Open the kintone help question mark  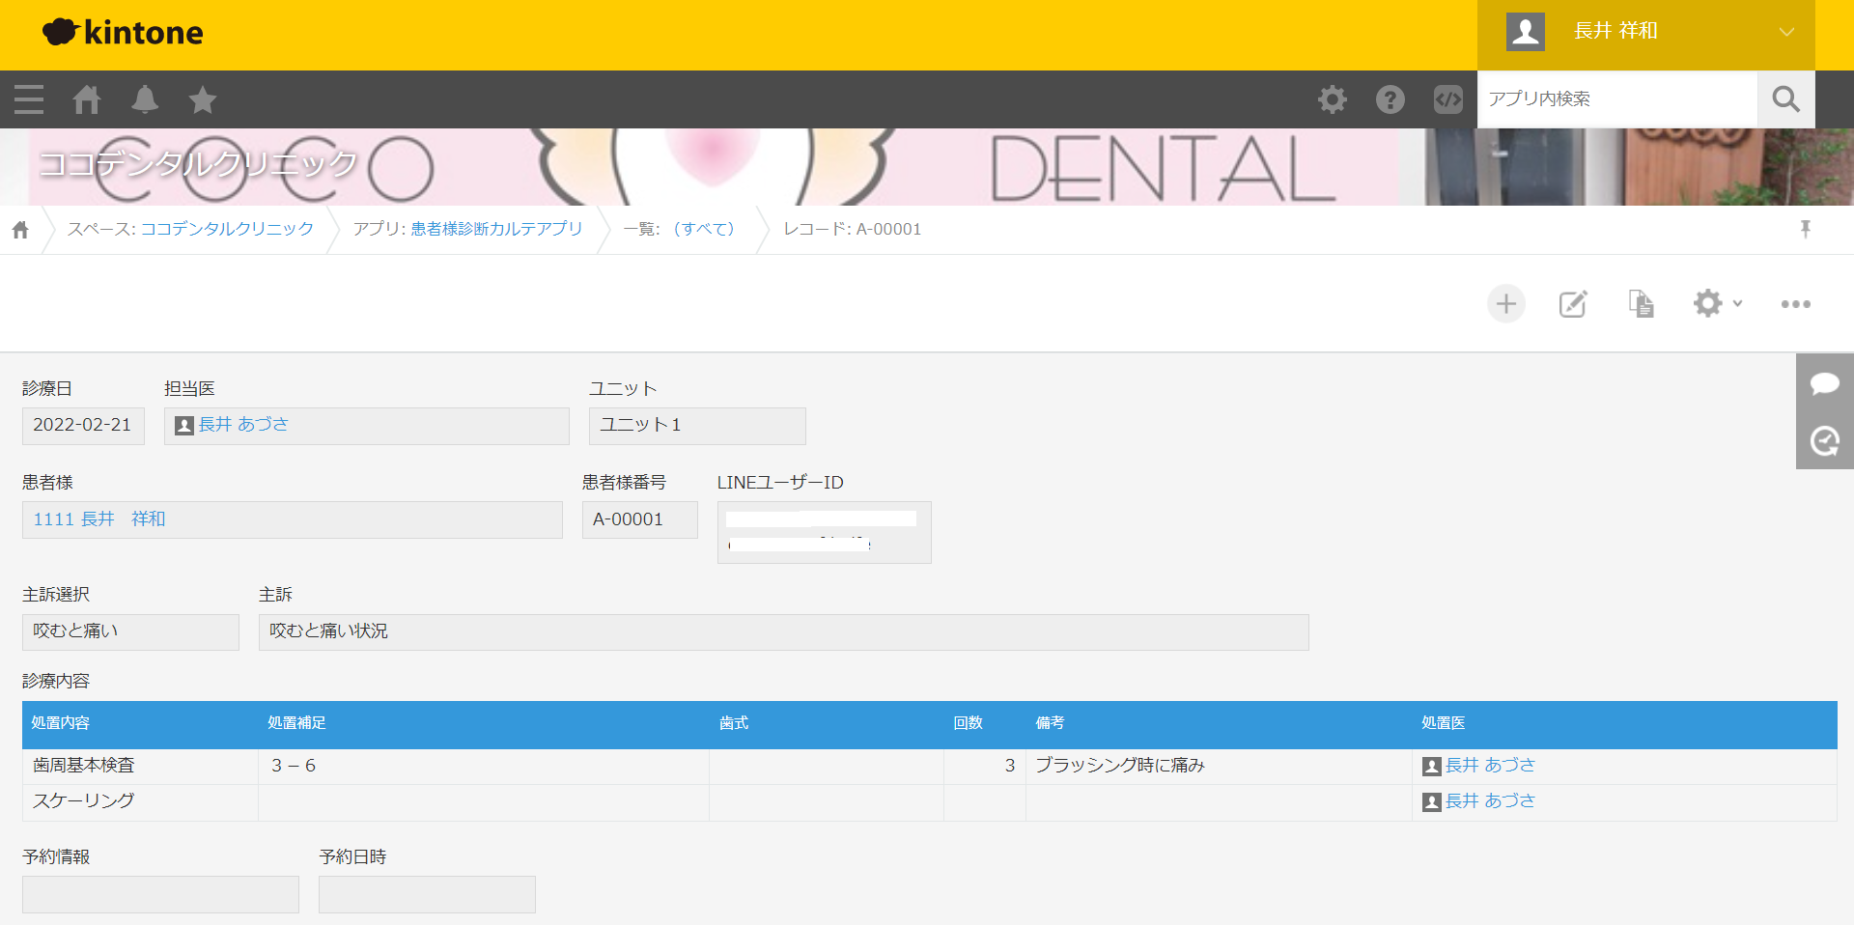click(x=1390, y=99)
